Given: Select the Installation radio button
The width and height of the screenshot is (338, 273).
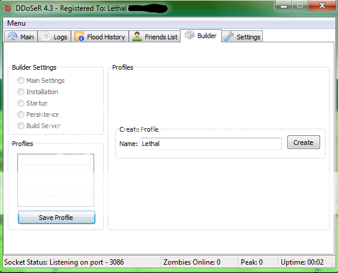Looking at the screenshot, I should (21, 92).
